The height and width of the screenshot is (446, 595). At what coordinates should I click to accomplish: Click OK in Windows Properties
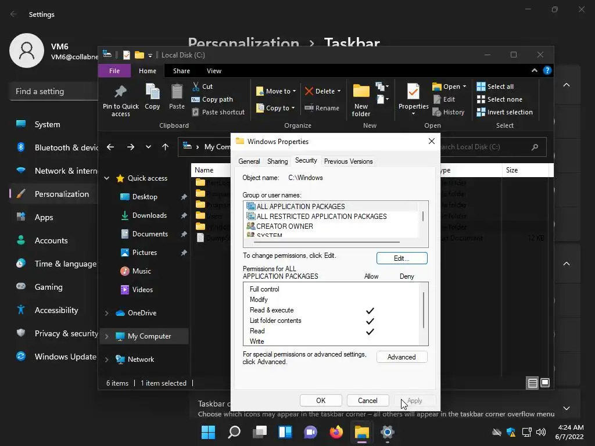[x=321, y=401]
